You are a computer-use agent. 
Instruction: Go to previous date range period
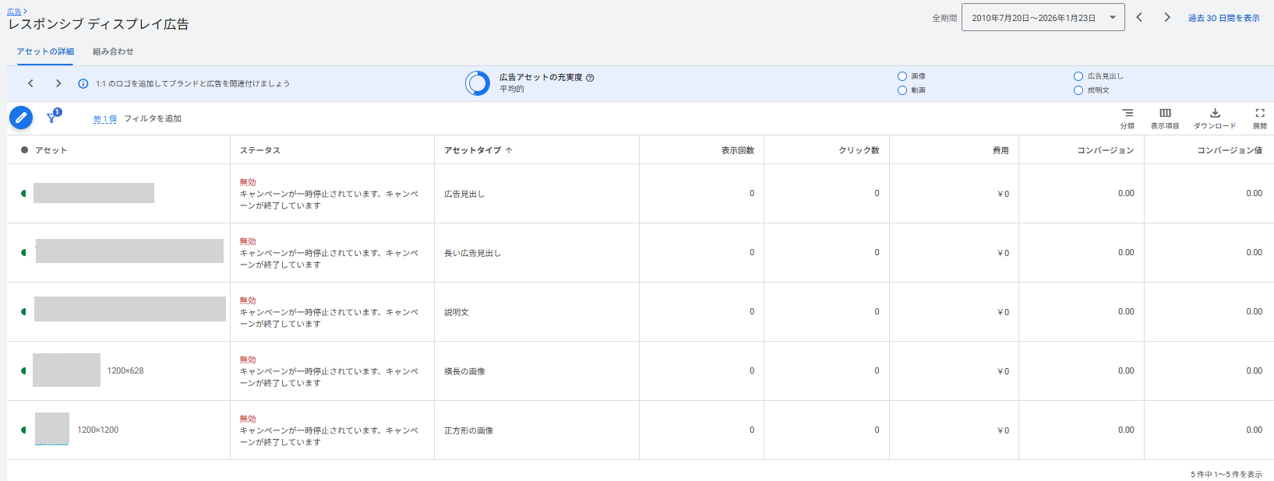pos(1139,18)
